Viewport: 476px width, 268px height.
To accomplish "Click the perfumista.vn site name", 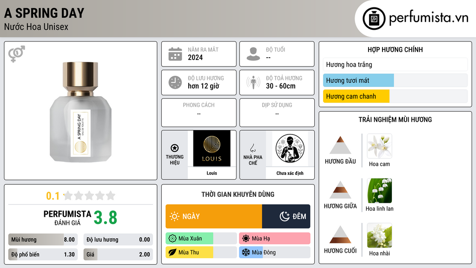I will pyautogui.click(x=429, y=18).
